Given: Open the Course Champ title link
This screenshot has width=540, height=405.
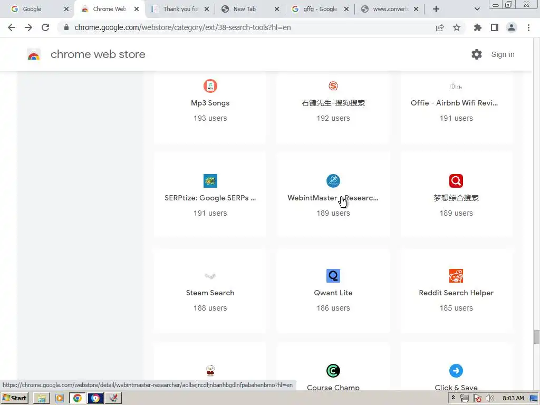Looking at the screenshot, I should (x=333, y=388).
